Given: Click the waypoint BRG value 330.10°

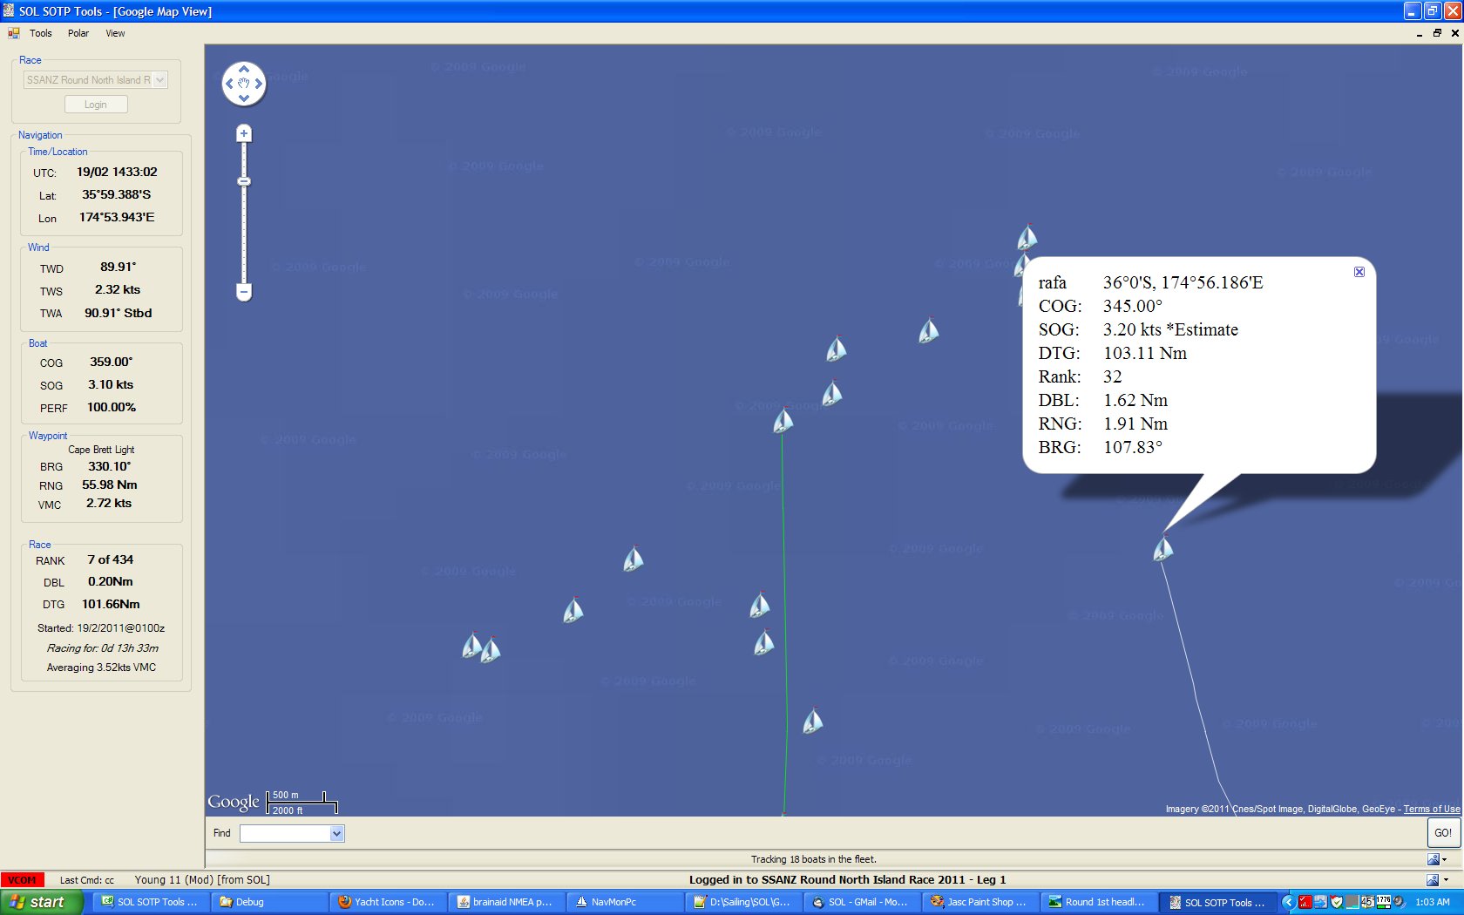Looking at the screenshot, I should point(109,466).
